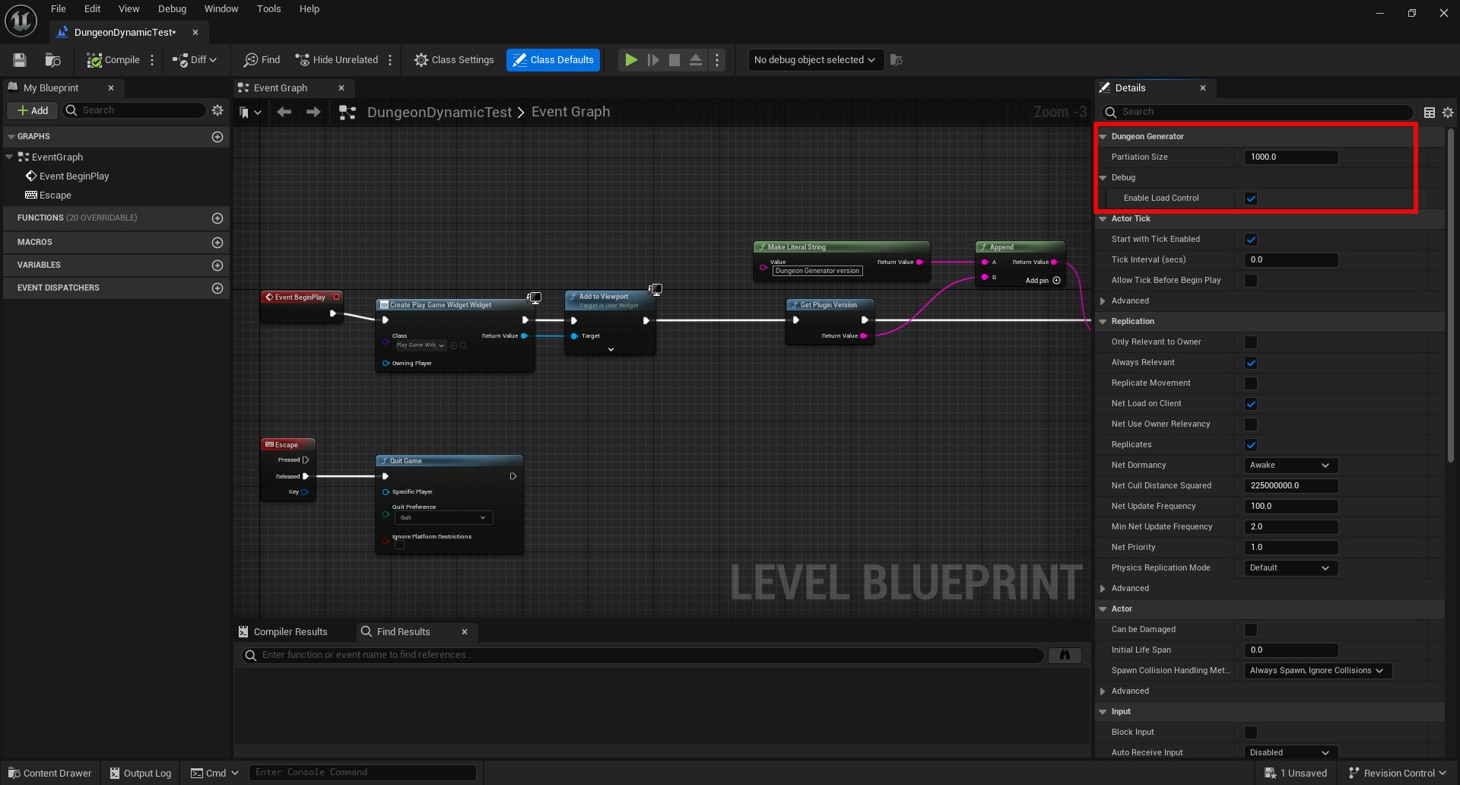Add a new function
This screenshot has height=785, width=1460.
click(217, 218)
